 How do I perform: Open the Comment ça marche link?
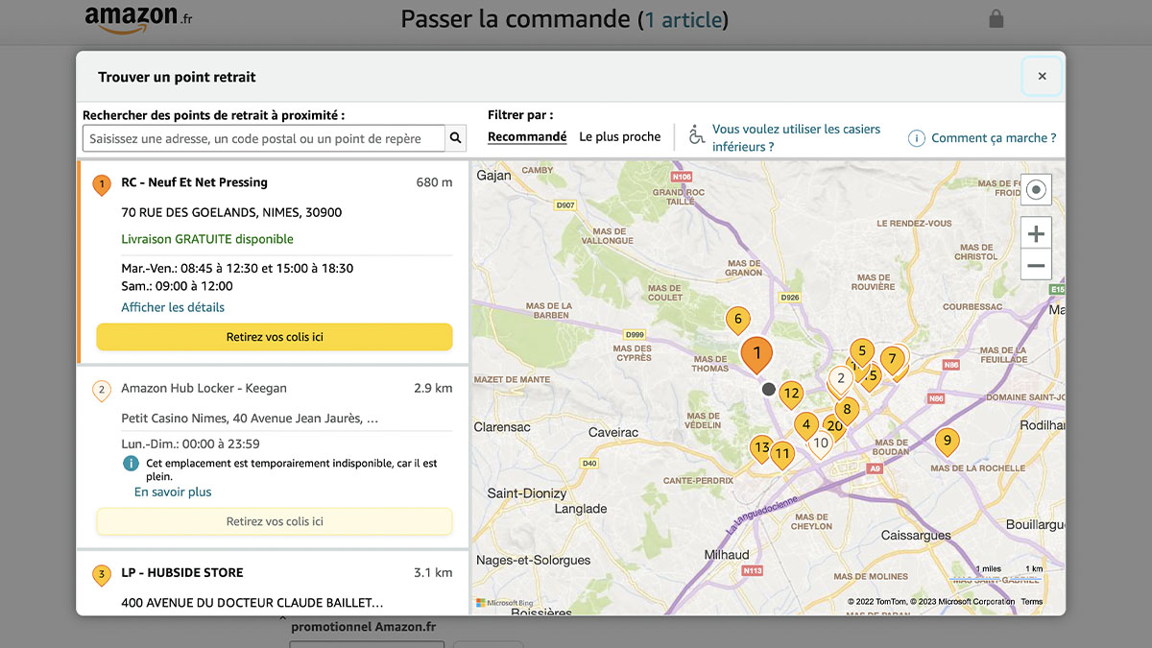(994, 138)
